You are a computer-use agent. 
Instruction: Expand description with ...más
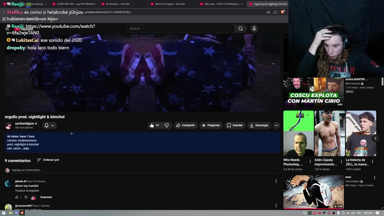tap(25, 148)
